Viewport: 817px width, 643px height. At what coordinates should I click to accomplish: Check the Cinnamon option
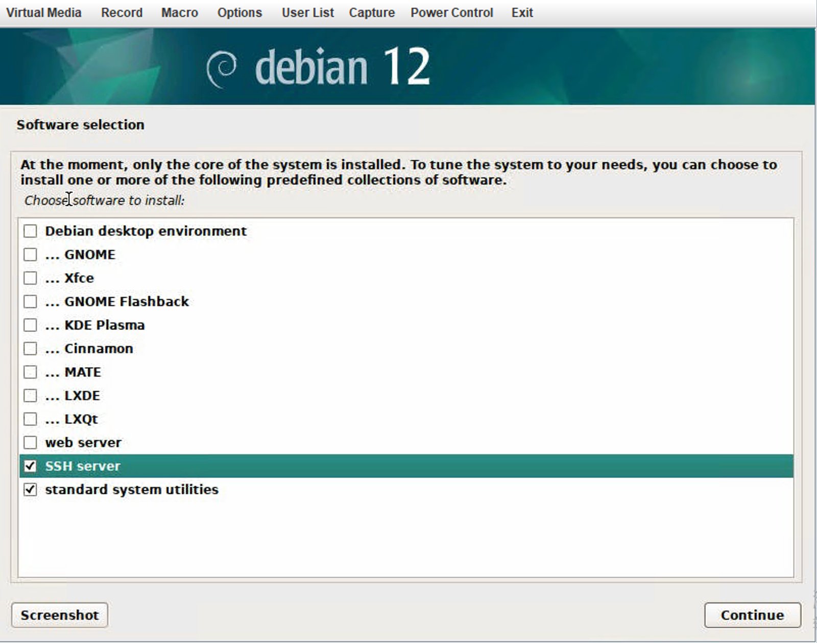[31, 349]
